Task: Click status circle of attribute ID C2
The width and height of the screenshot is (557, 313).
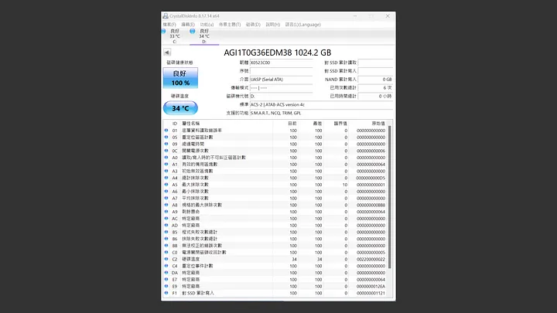Action: (166, 259)
